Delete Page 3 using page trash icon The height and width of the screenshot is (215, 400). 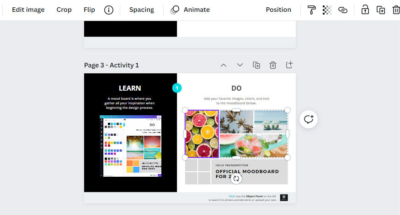(x=273, y=65)
